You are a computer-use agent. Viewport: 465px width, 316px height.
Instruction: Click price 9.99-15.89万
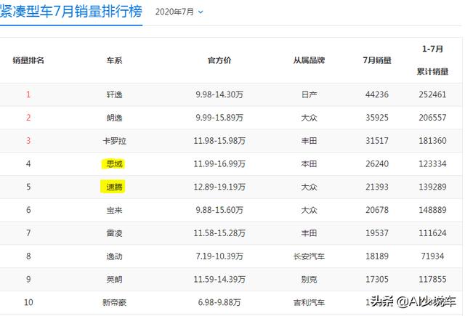tap(219, 118)
